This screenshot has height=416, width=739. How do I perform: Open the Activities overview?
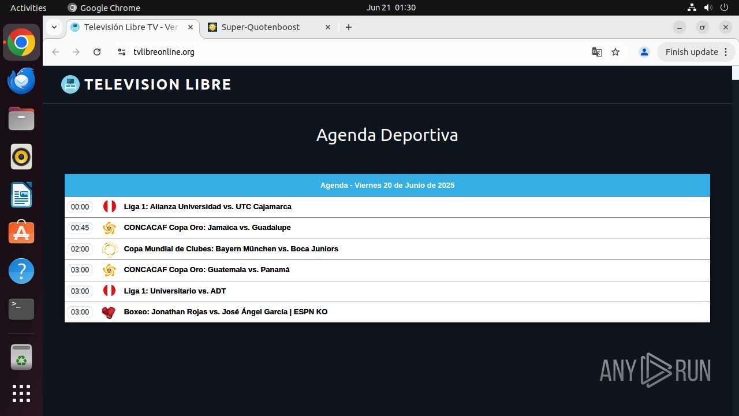28,8
